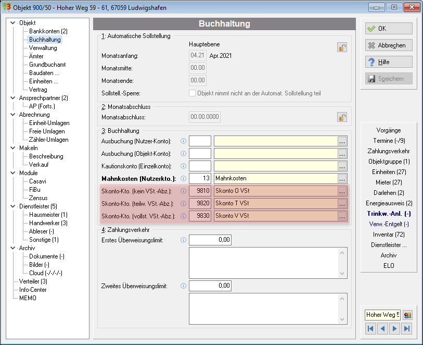423x345 pixels.
Task: Open Energieausweis (2) link
Action: (389, 203)
